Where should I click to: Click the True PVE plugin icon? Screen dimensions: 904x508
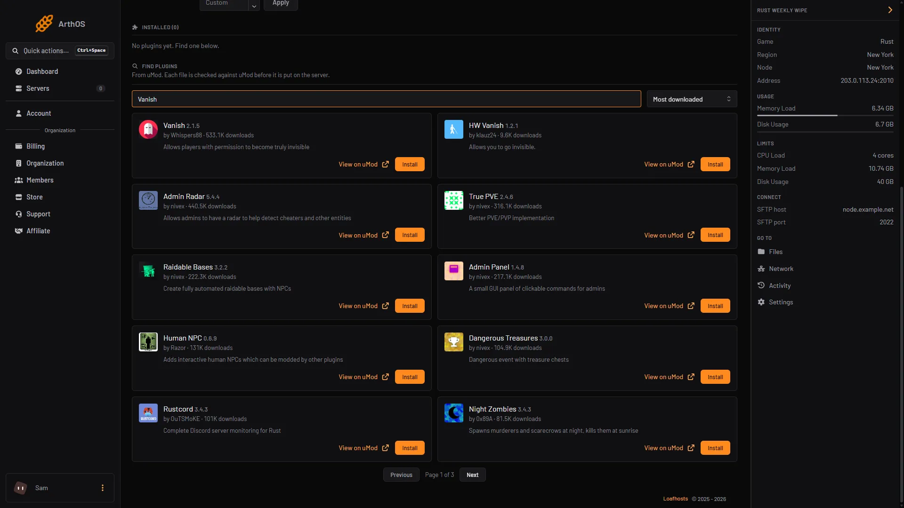(454, 200)
